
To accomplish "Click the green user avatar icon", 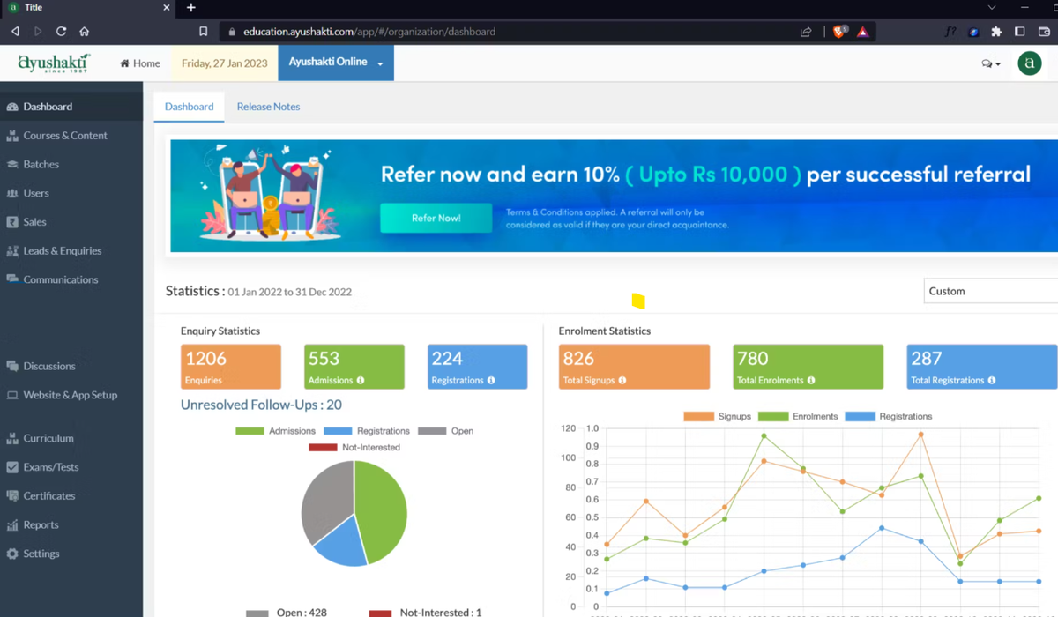I will point(1029,63).
